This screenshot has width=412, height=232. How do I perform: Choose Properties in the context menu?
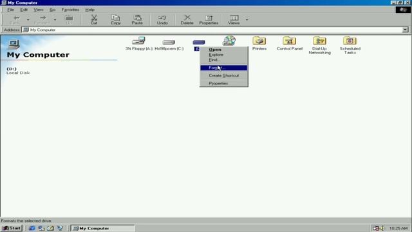(223, 83)
